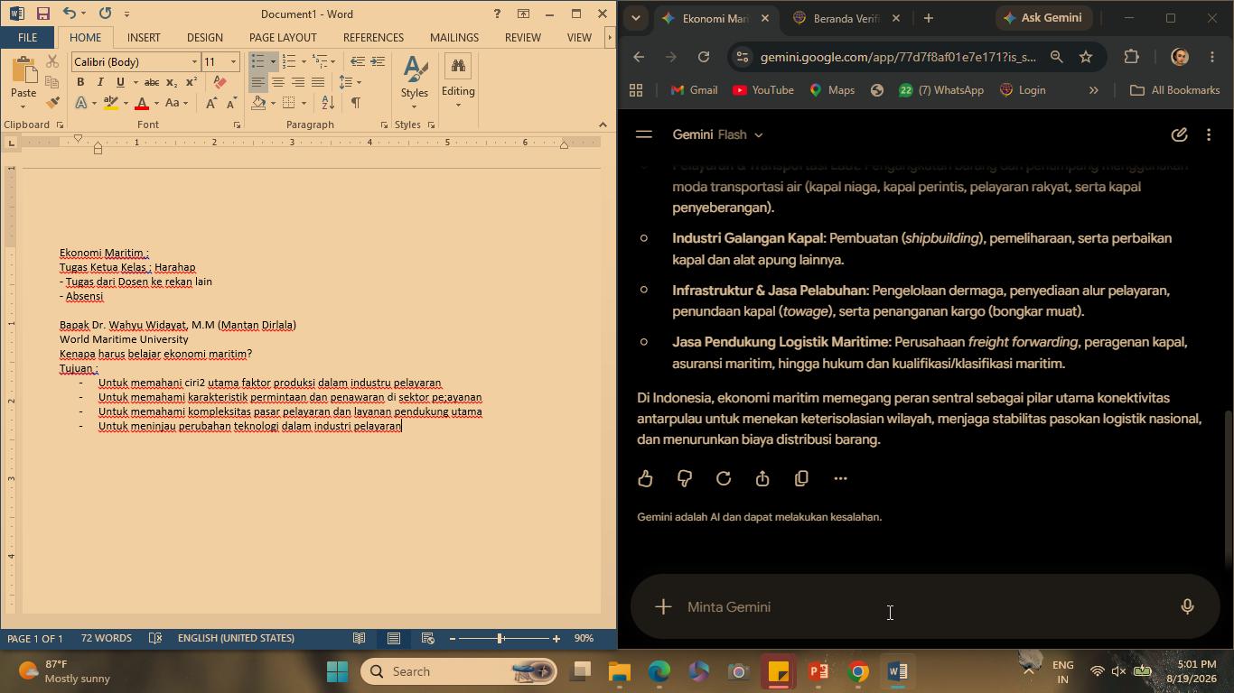Expand the font size 11 dropdown

point(233,62)
